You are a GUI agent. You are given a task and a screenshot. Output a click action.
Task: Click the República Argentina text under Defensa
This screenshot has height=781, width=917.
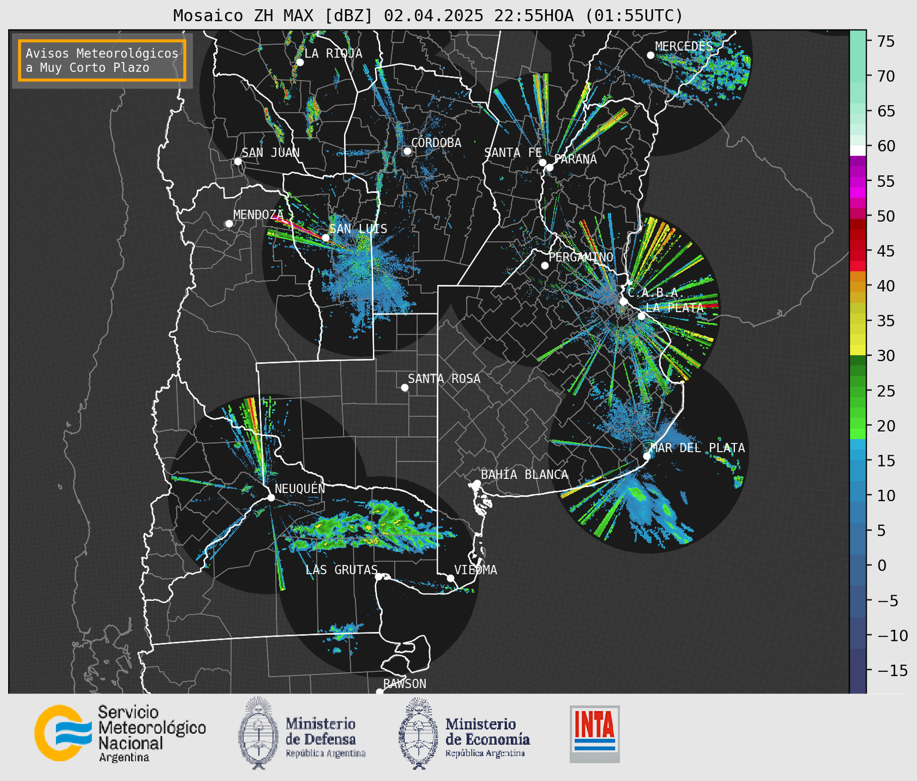pos(326,753)
